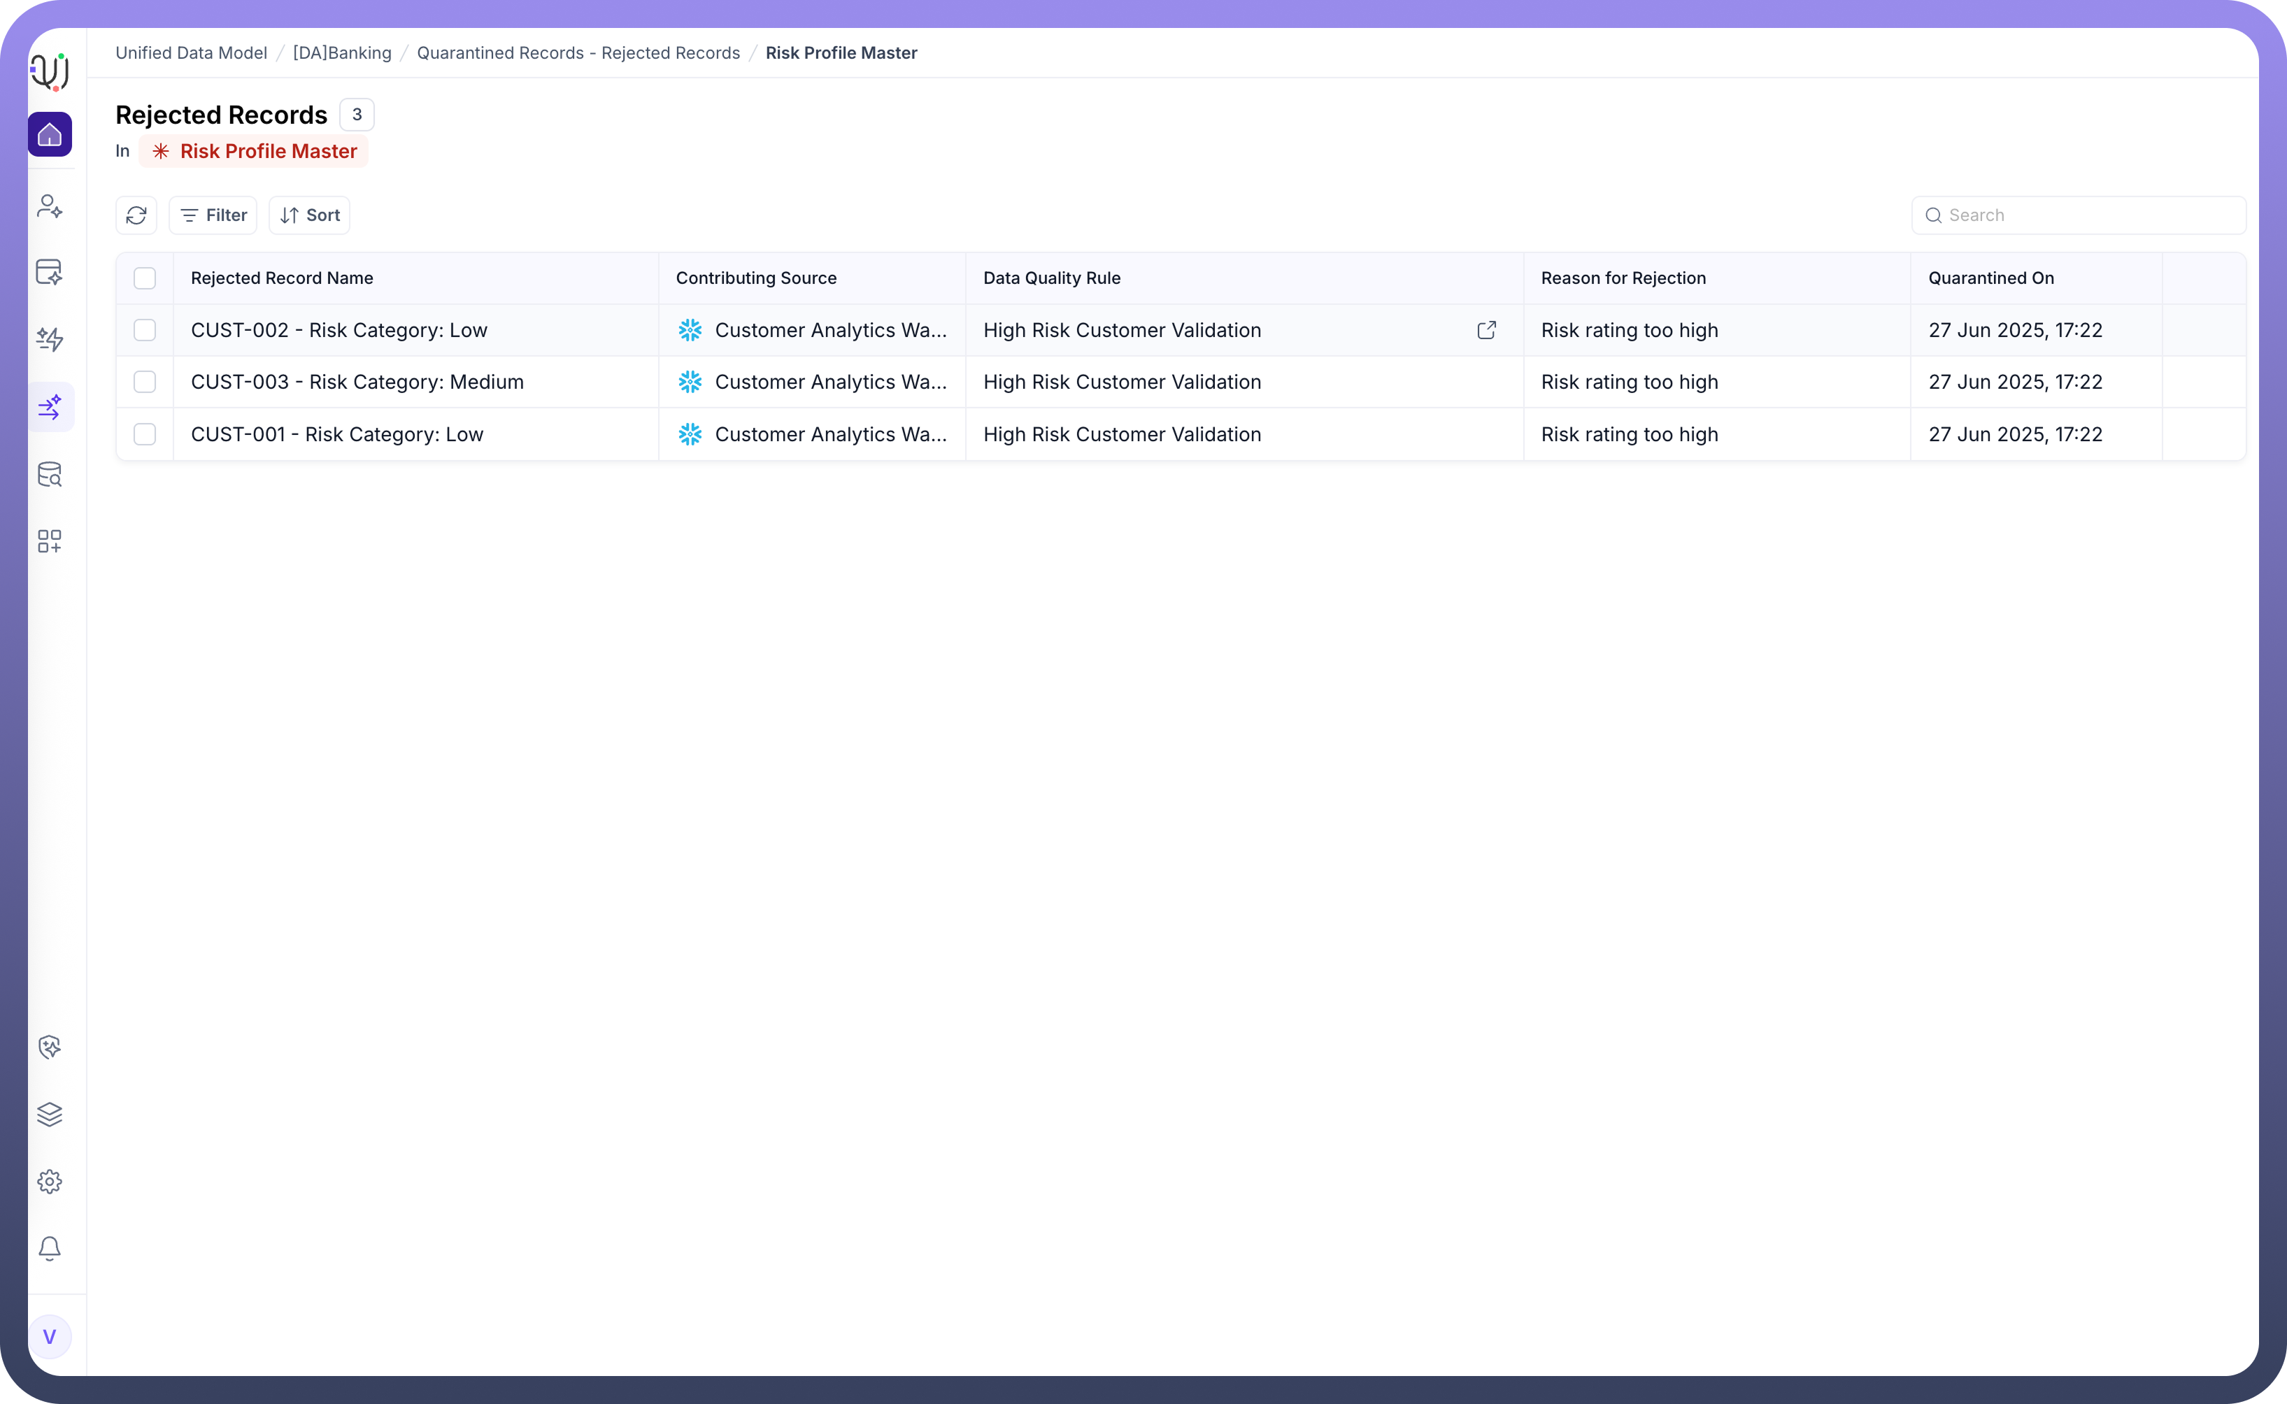Open the Filter options
The image size is (2287, 1404).
click(213, 215)
